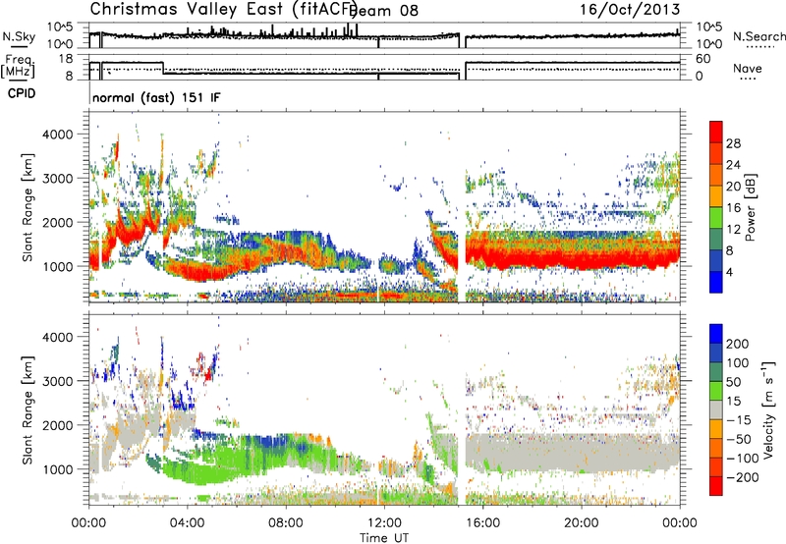Click the 'CPID' label
Screen dimensions: 786x544
click(22, 93)
